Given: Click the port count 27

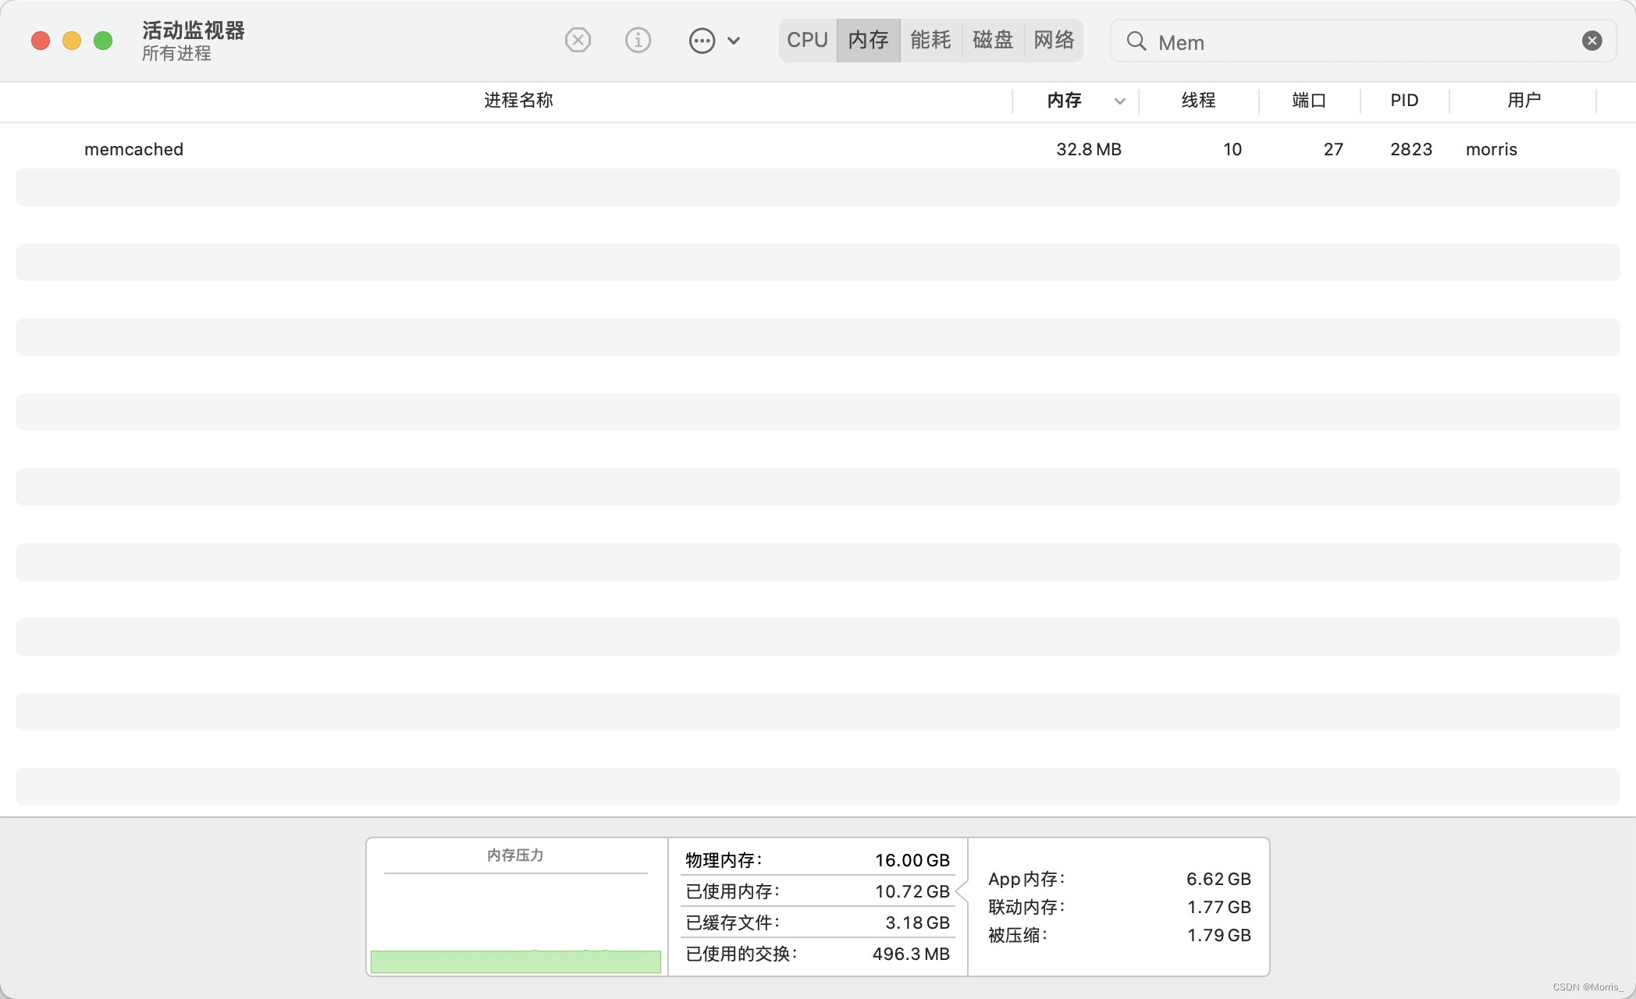Looking at the screenshot, I should click(x=1333, y=149).
